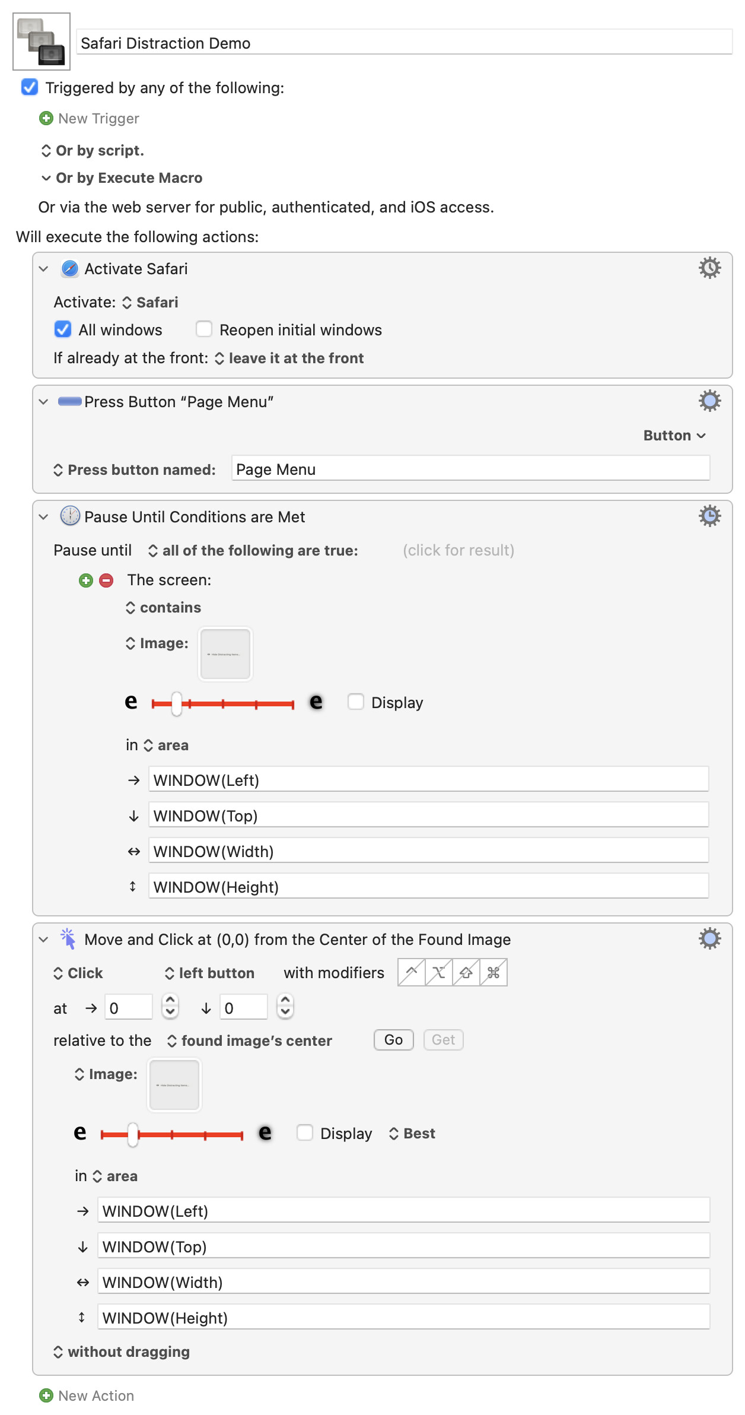Click the image well in Pause Until action

pos(225,653)
